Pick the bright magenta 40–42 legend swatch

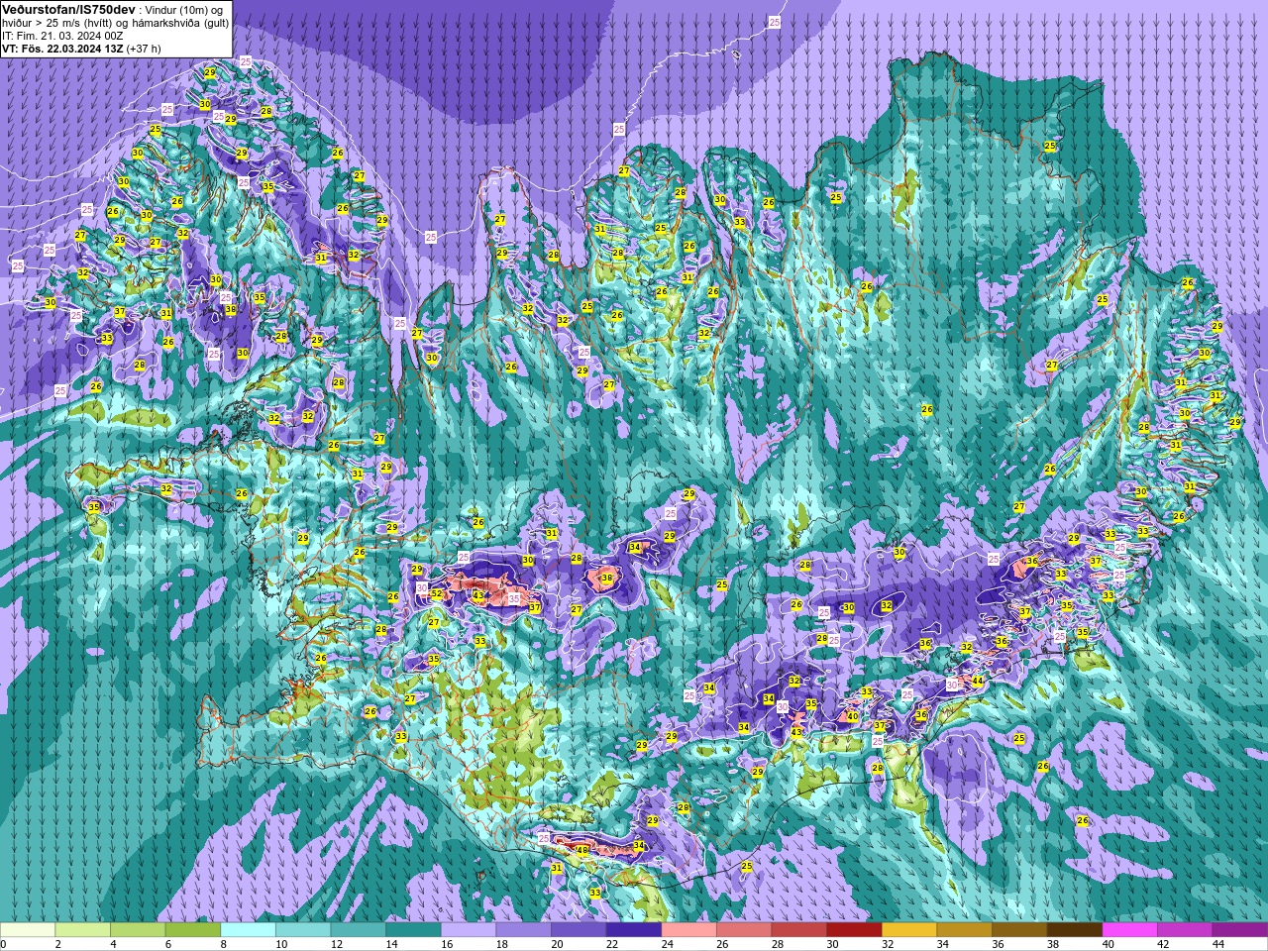pyautogui.click(x=1130, y=930)
